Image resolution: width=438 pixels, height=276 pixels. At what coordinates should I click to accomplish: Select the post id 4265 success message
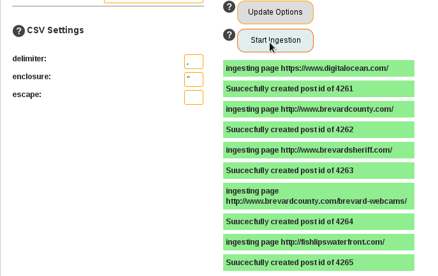pos(318,263)
